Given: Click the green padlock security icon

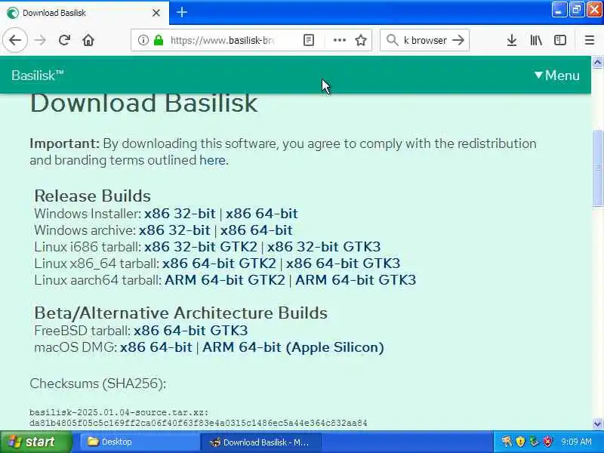Looking at the screenshot, I should pos(159,40).
